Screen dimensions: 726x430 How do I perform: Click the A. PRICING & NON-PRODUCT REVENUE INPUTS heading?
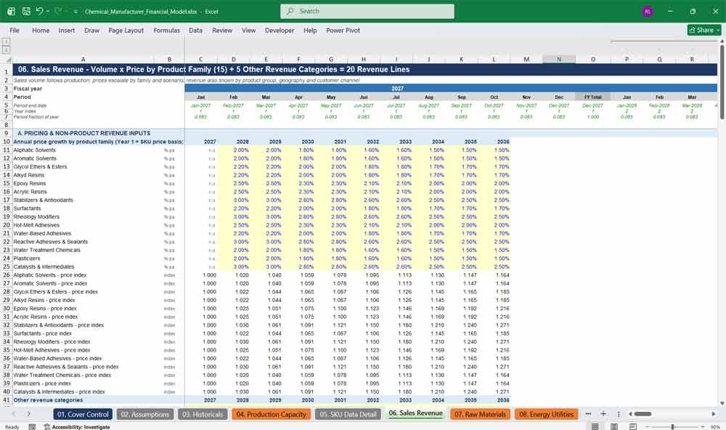(83, 133)
